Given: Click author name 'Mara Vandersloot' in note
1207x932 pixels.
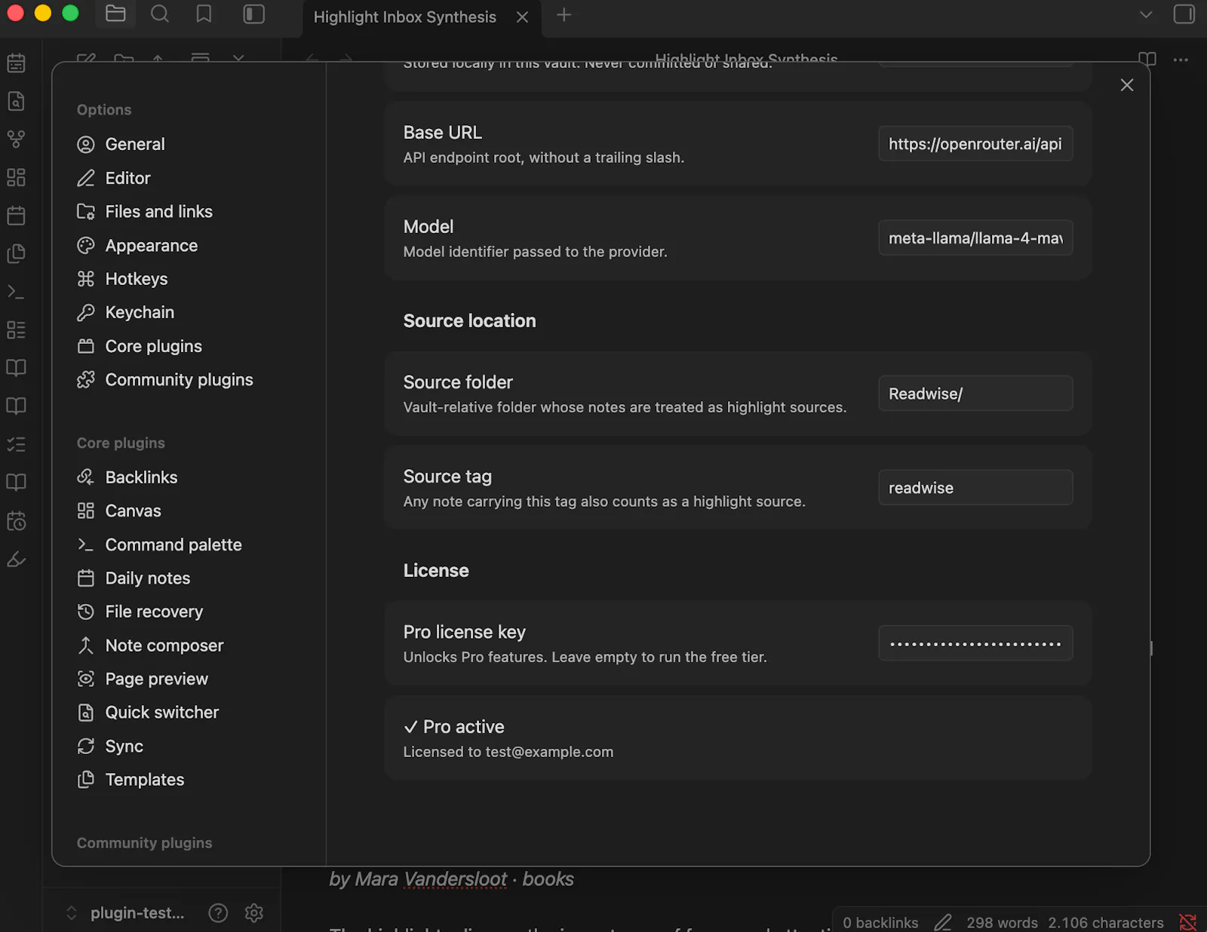Looking at the screenshot, I should 431,879.
